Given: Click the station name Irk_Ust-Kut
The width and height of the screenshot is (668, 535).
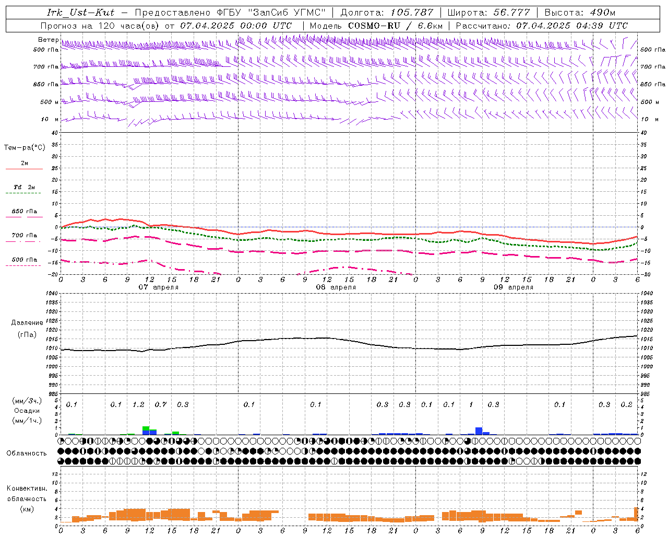Looking at the screenshot, I should (x=81, y=13).
